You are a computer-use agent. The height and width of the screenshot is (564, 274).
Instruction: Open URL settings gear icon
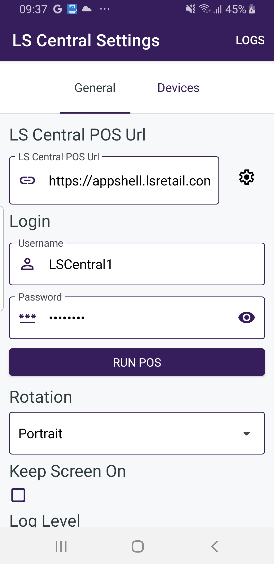point(246,177)
